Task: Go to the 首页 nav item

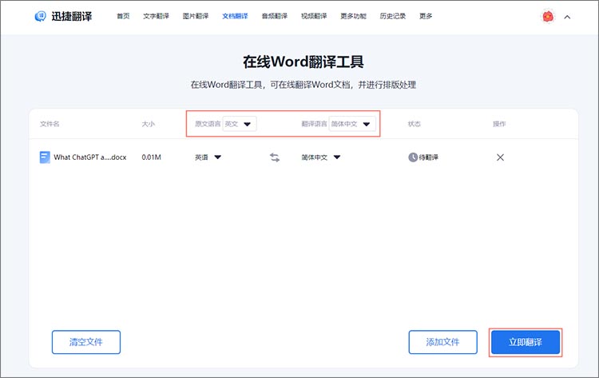Action: [x=123, y=16]
